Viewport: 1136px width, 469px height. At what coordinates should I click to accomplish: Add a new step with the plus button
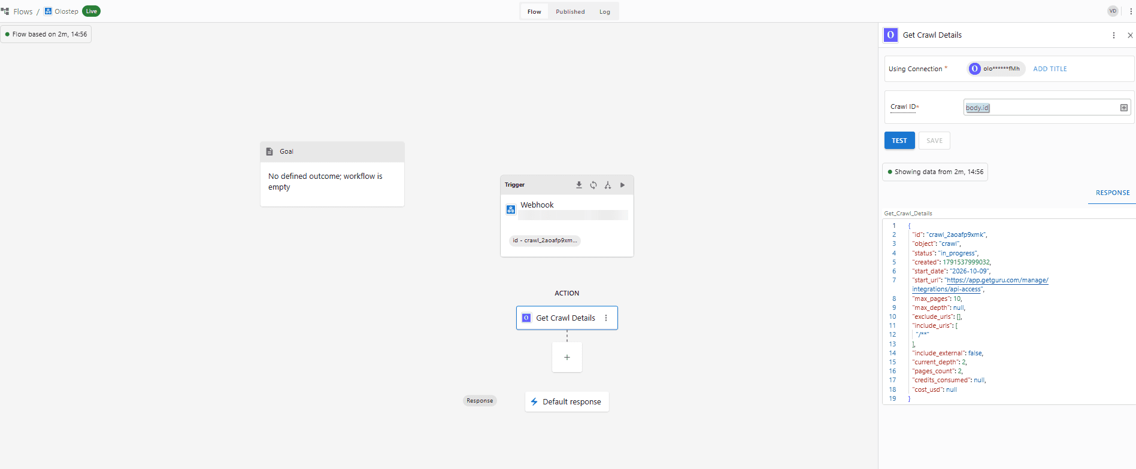tap(567, 357)
